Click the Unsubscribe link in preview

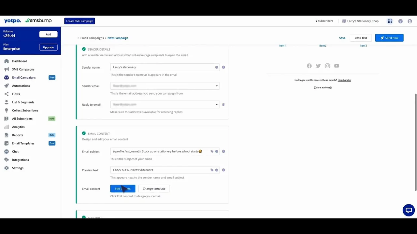tap(344, 80)
